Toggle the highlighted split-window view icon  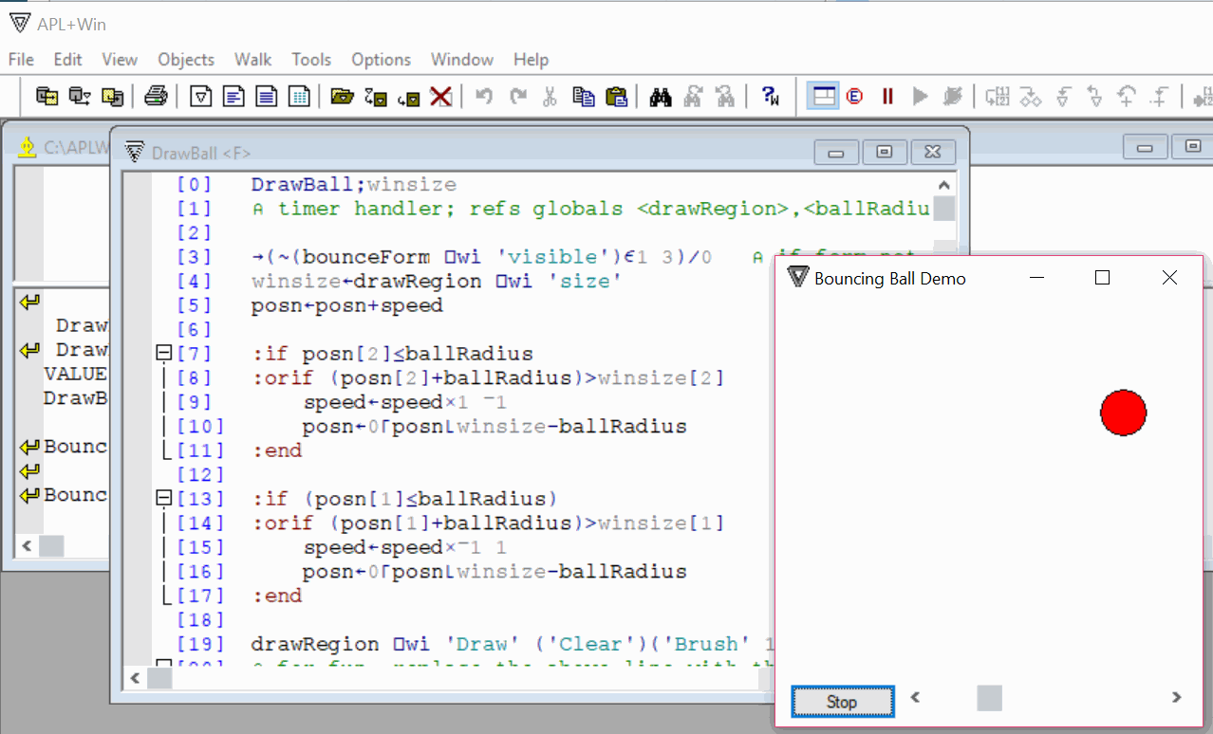tap(822, 96)
